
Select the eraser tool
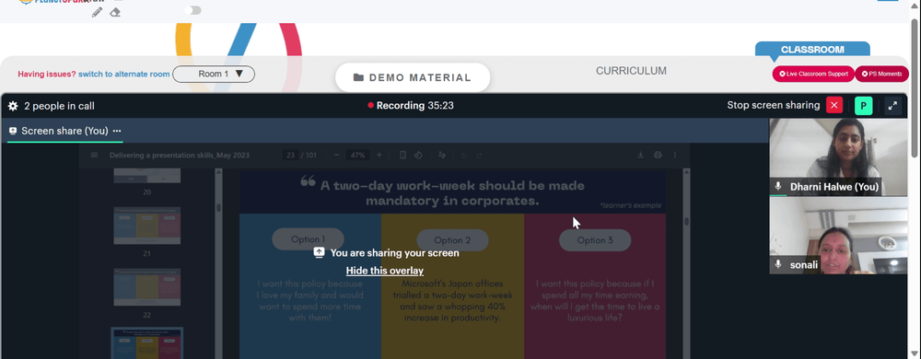point(115,12)
